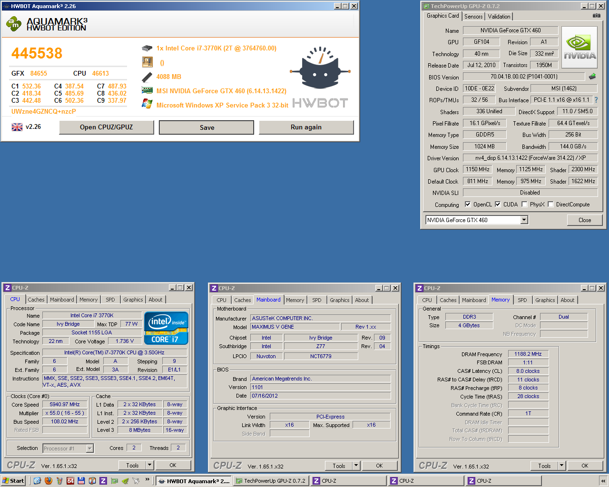Launch CPU-Z purple Z quick launch icon

(103, 481)
